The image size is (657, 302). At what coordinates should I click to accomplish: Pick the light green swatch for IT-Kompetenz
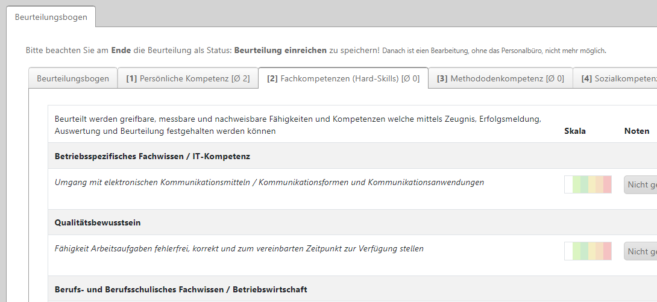[x=577, y=184]
